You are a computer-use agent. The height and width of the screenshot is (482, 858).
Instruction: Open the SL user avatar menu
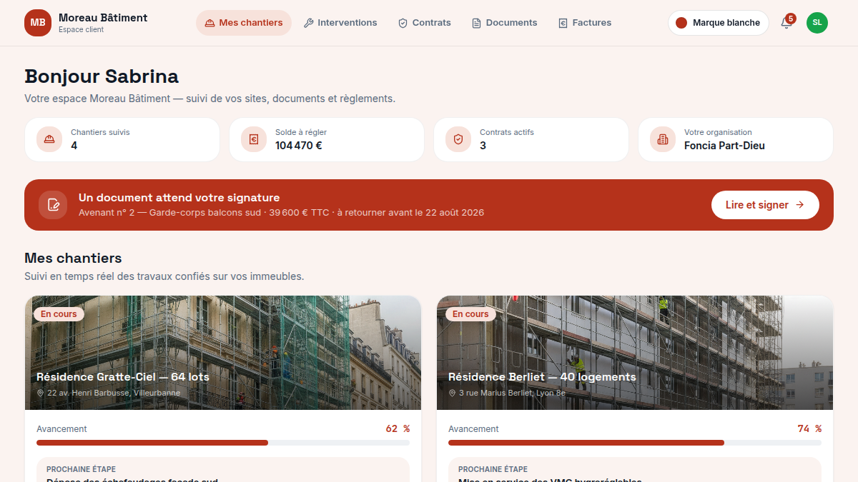pyautogui.click(x=817, y=23)
